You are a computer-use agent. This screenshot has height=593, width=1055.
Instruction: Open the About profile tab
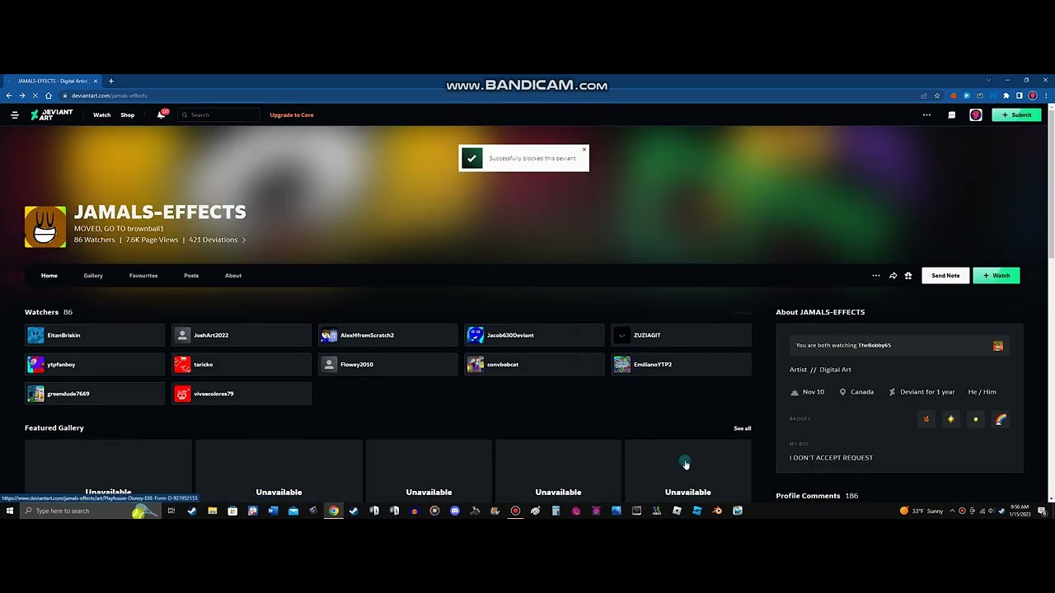(233, 276)
